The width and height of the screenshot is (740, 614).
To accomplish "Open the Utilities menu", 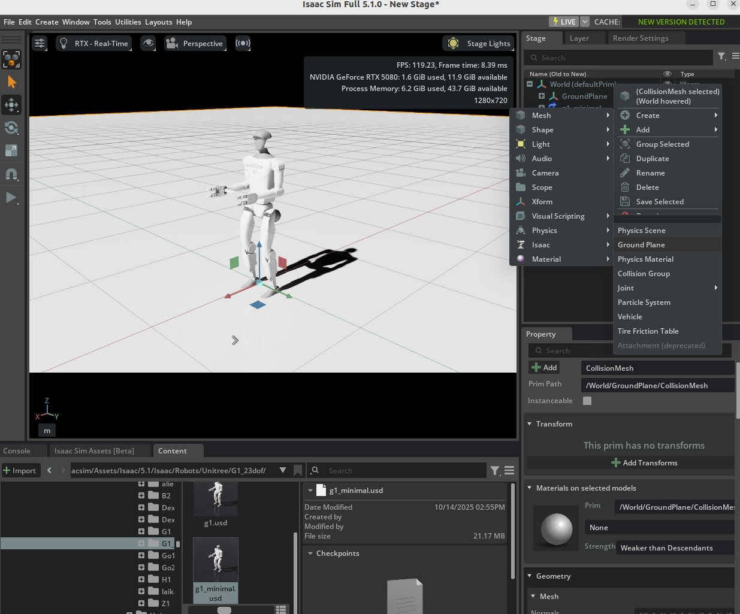I will pos(128,22).
